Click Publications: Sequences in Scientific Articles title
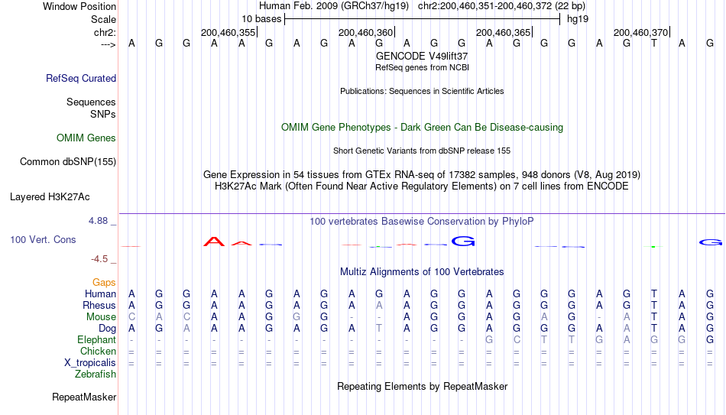This screenshot has height=415, width=726. coord(422,91)
